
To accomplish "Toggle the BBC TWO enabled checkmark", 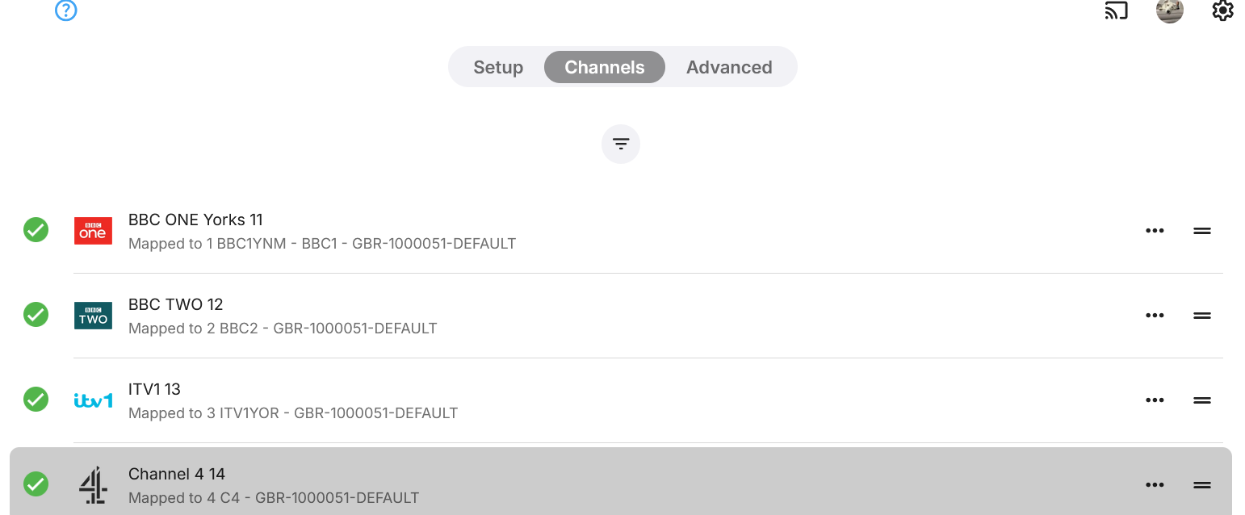I will pos(36,315).
